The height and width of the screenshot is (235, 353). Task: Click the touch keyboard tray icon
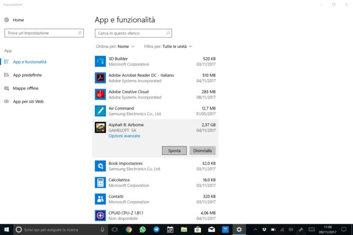tap(312, 229)
